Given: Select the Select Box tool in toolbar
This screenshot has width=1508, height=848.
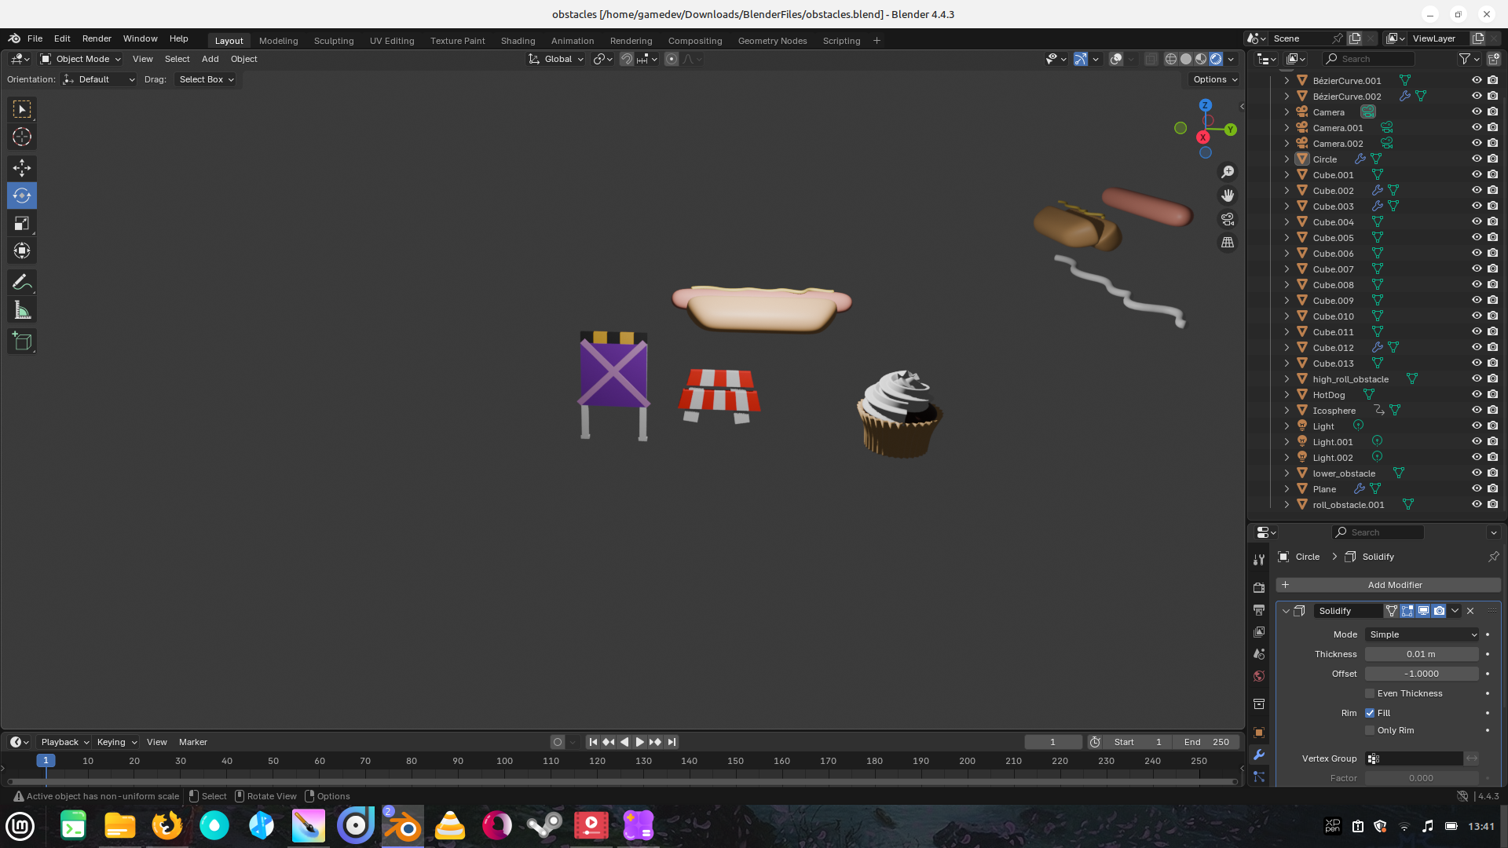Looking at the screenshot, I should click(x=22, y=109).
